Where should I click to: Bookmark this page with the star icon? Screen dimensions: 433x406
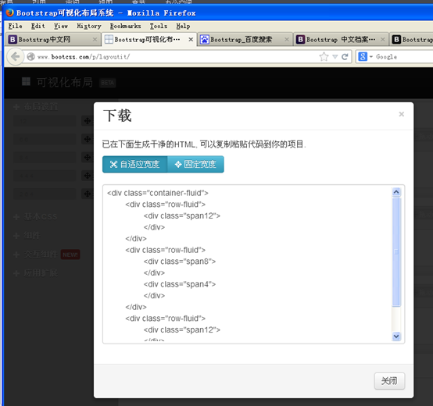coord(324,57)
